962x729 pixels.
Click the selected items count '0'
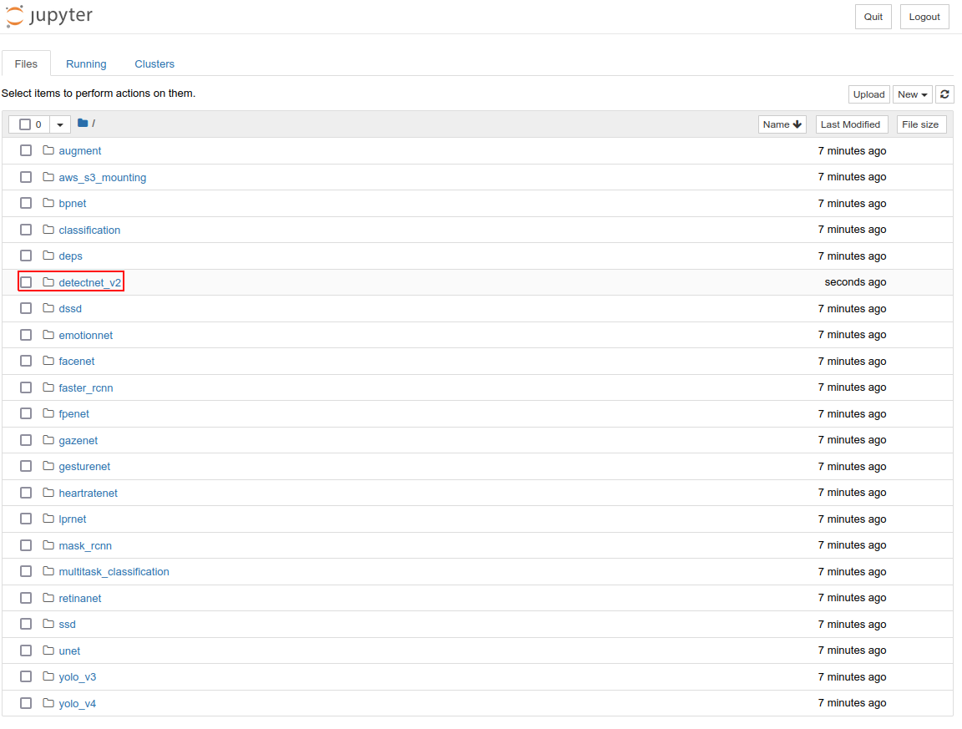[x=38, y=124]
